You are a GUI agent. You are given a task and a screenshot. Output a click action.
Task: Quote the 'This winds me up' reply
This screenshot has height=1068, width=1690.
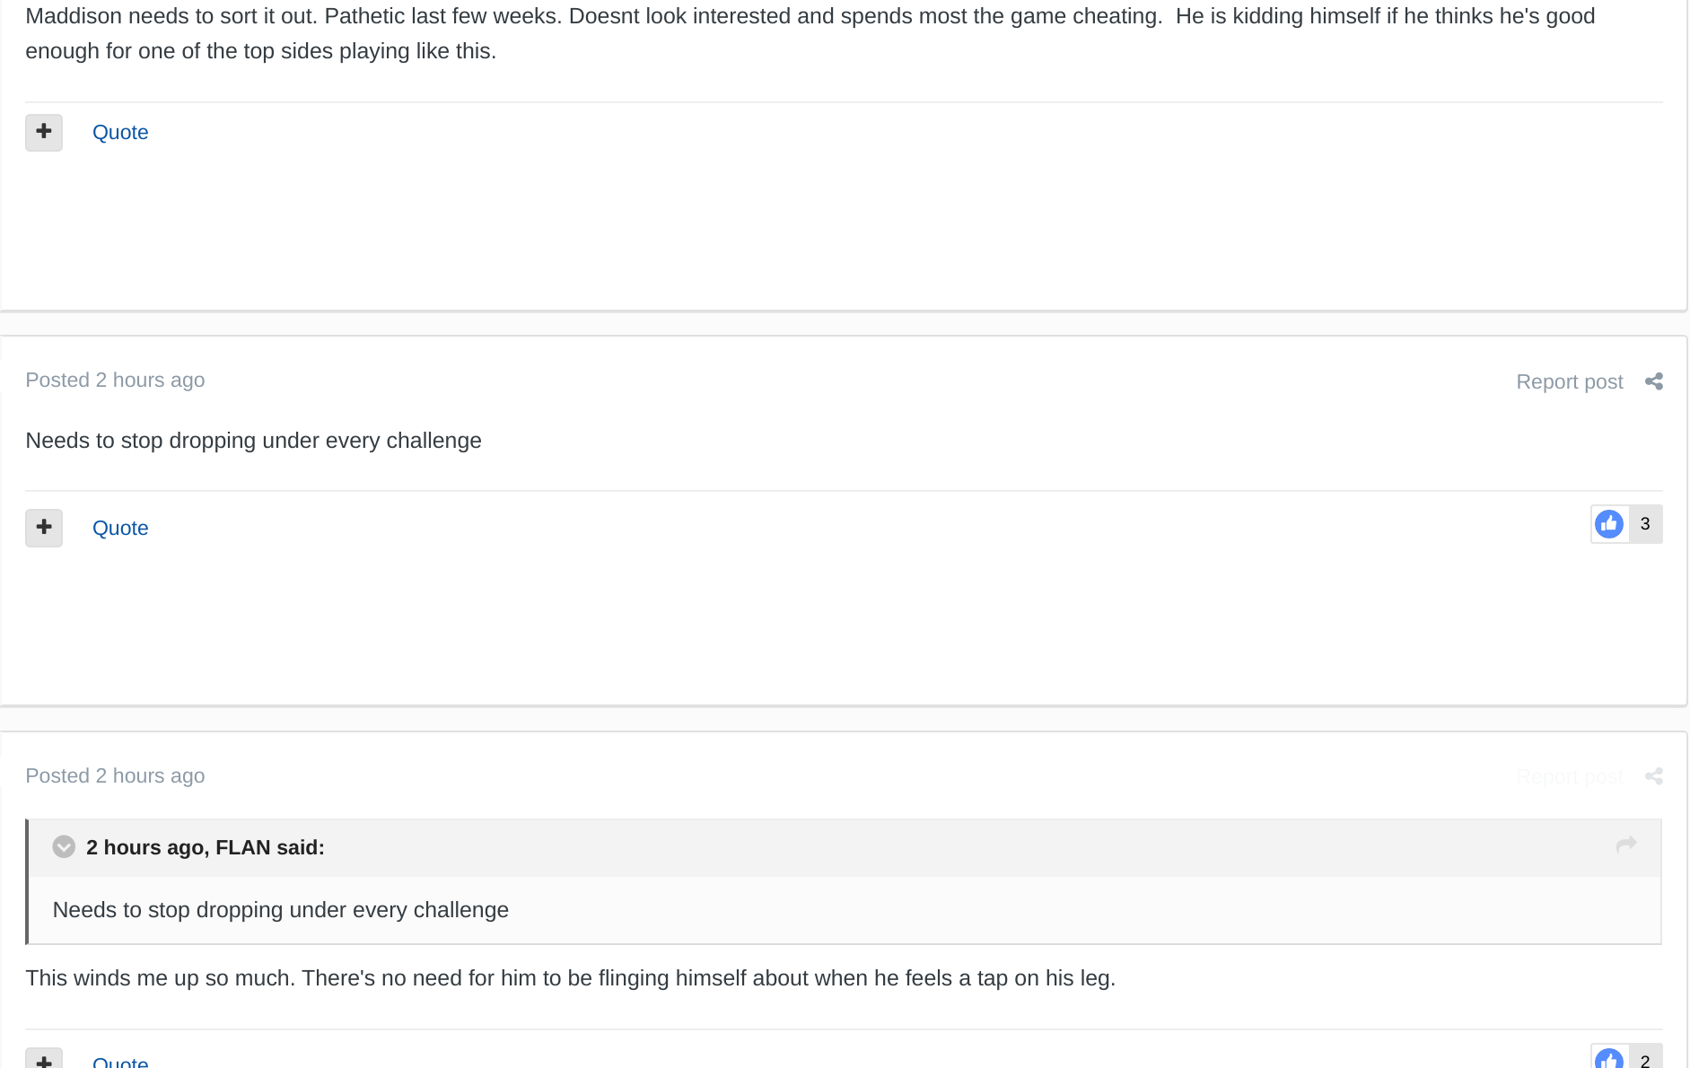pos(120,1062)
